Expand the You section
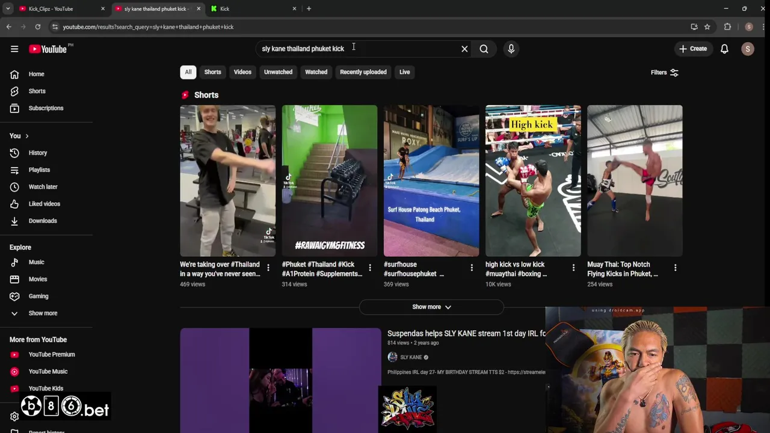The image size is (770, 433). tap(19, 136)
